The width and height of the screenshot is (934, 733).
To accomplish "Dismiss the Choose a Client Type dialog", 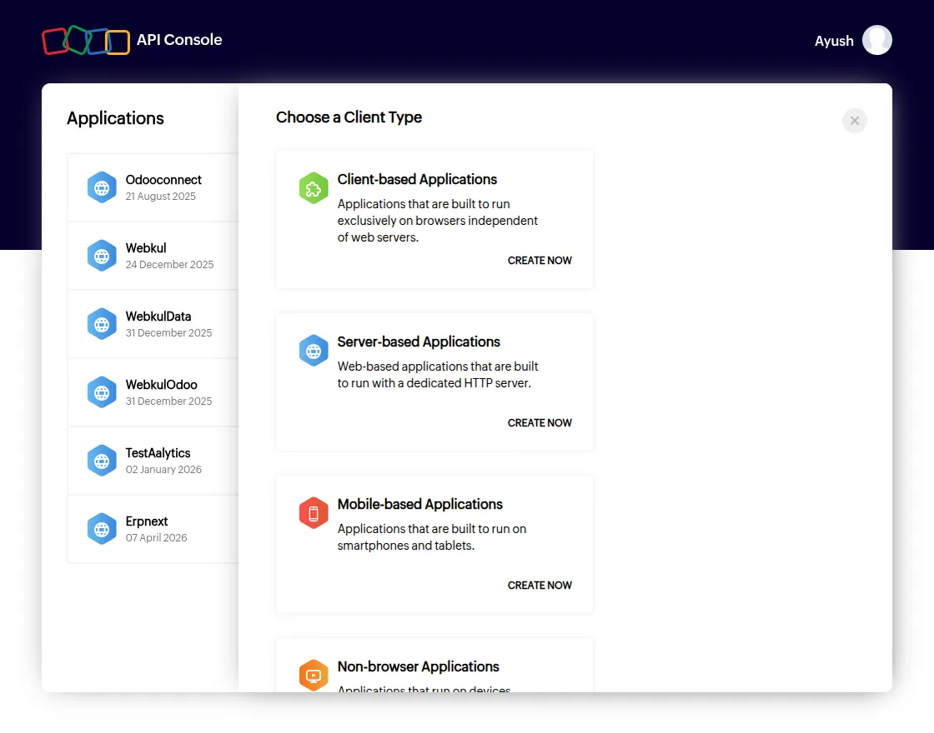I will tap(854, 120).
